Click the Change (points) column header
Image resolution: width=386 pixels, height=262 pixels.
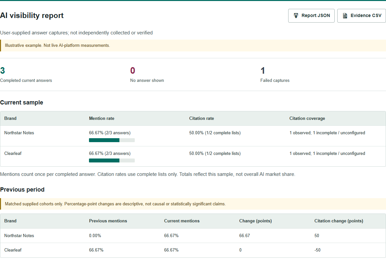[x=255, y=221]
